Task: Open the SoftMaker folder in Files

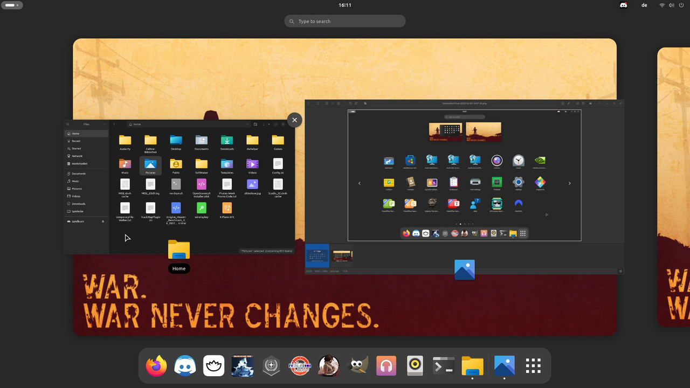Action: tap(202, 166)
